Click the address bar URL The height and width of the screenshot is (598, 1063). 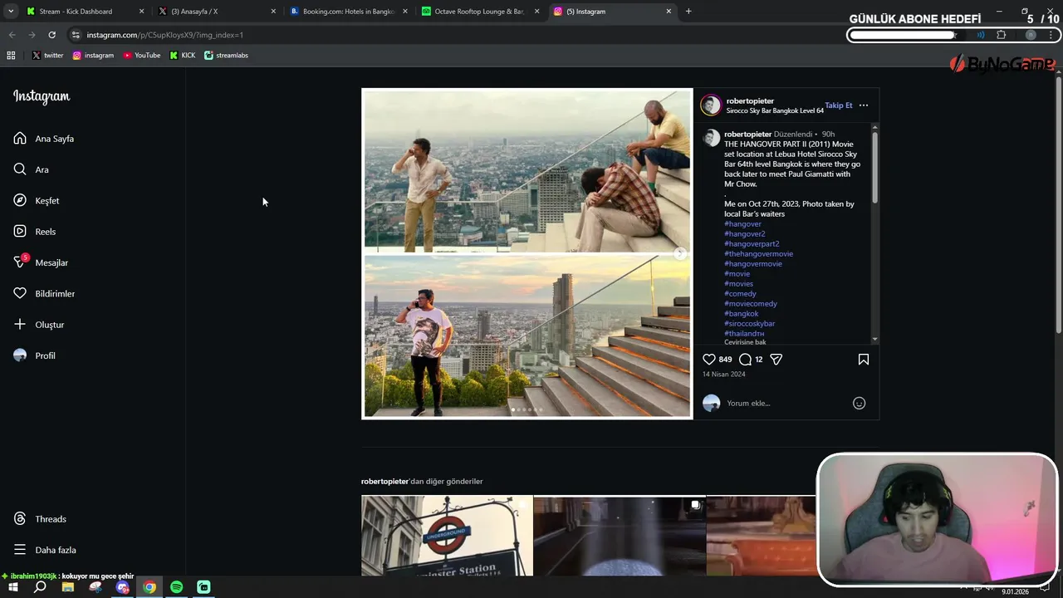point(165,35)
